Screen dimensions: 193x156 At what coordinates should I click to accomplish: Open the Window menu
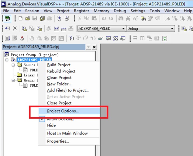tap(172, 11)
